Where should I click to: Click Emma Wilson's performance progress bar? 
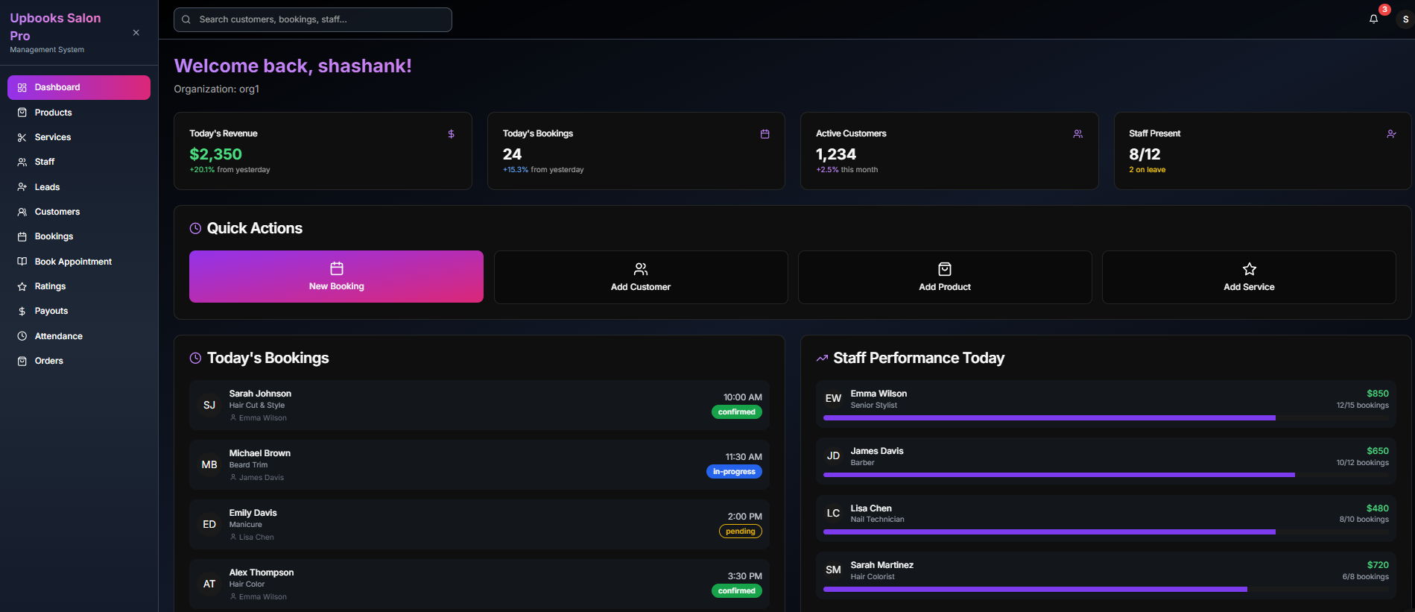coord(1106,418)
